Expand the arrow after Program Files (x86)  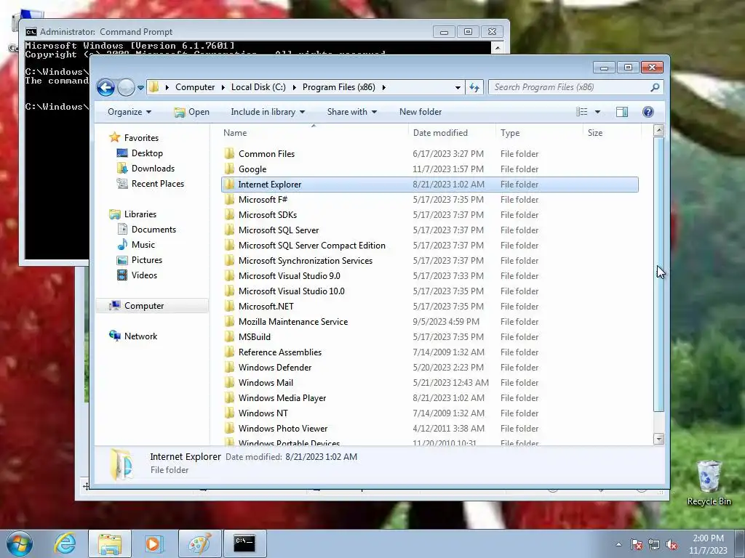(x=384, y=87)
